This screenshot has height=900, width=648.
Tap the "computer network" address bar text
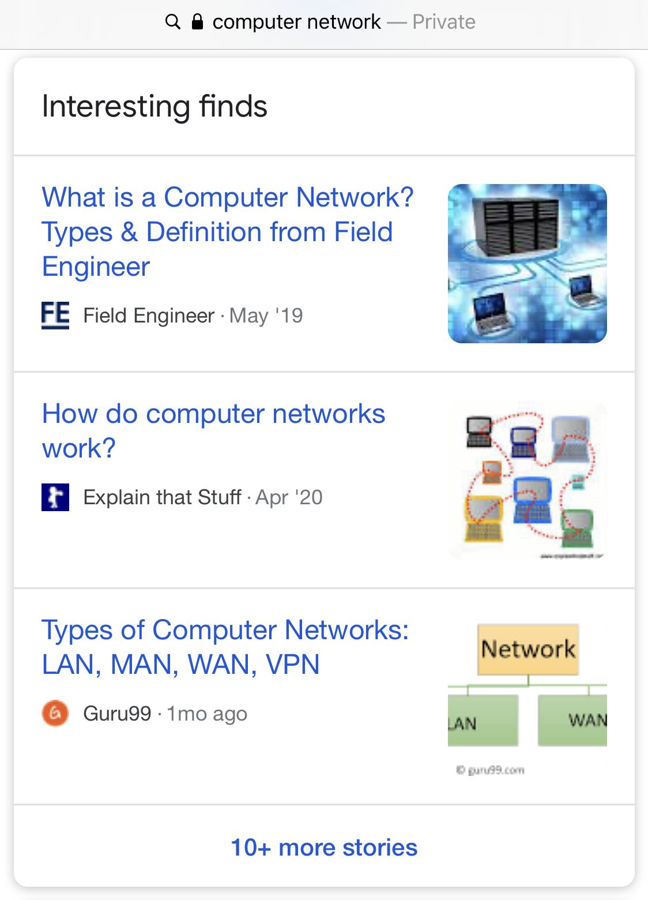[x=296, y=22]
